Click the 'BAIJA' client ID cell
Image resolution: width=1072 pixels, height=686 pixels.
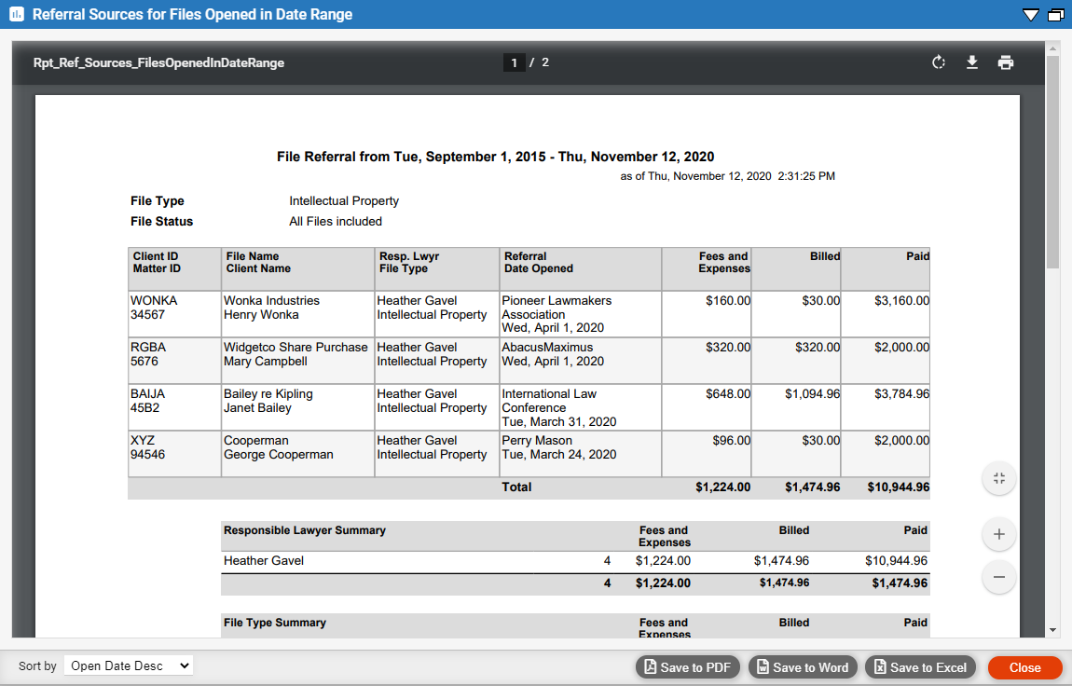click(x=147, y=393)
